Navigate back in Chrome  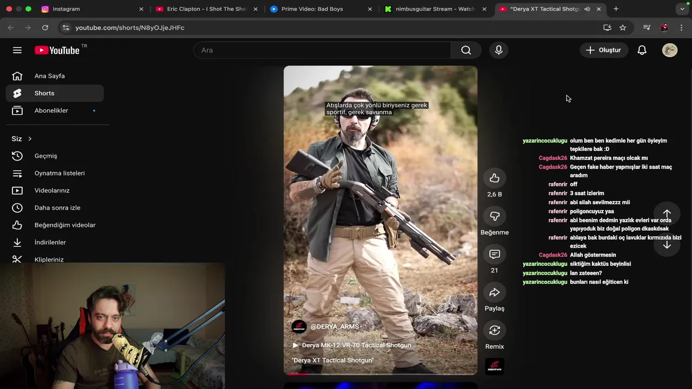(x=10, y=28)
